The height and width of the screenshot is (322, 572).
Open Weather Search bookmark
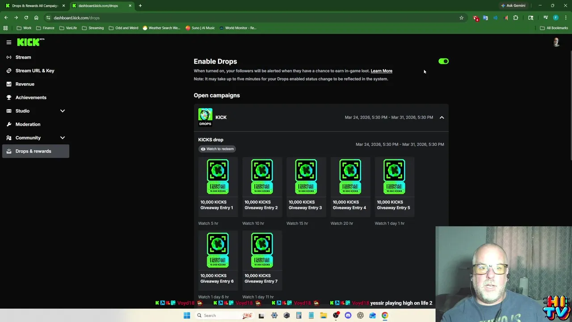coord(161,28)
